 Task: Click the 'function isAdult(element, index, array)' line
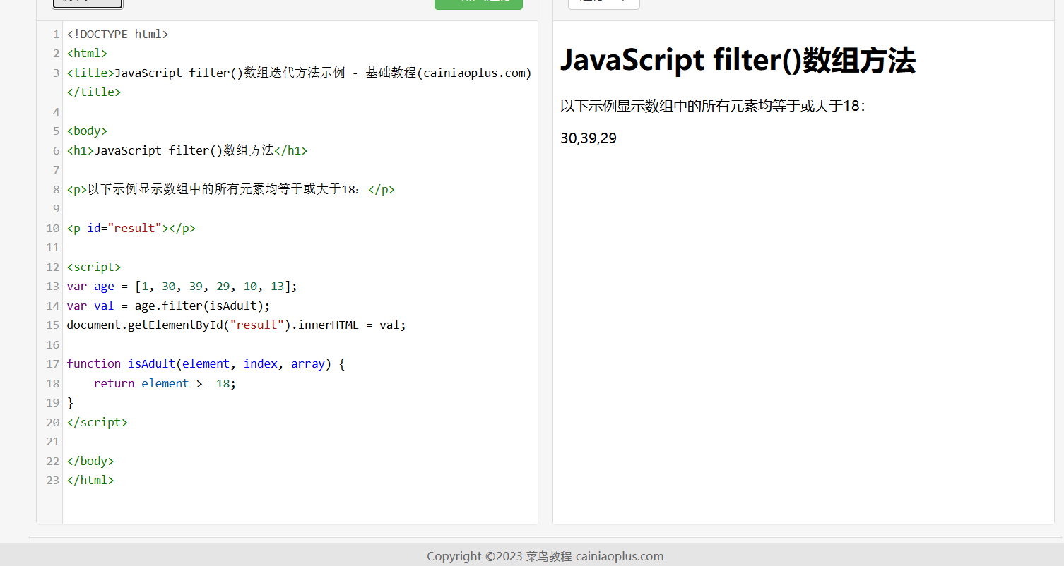point(206,363)
